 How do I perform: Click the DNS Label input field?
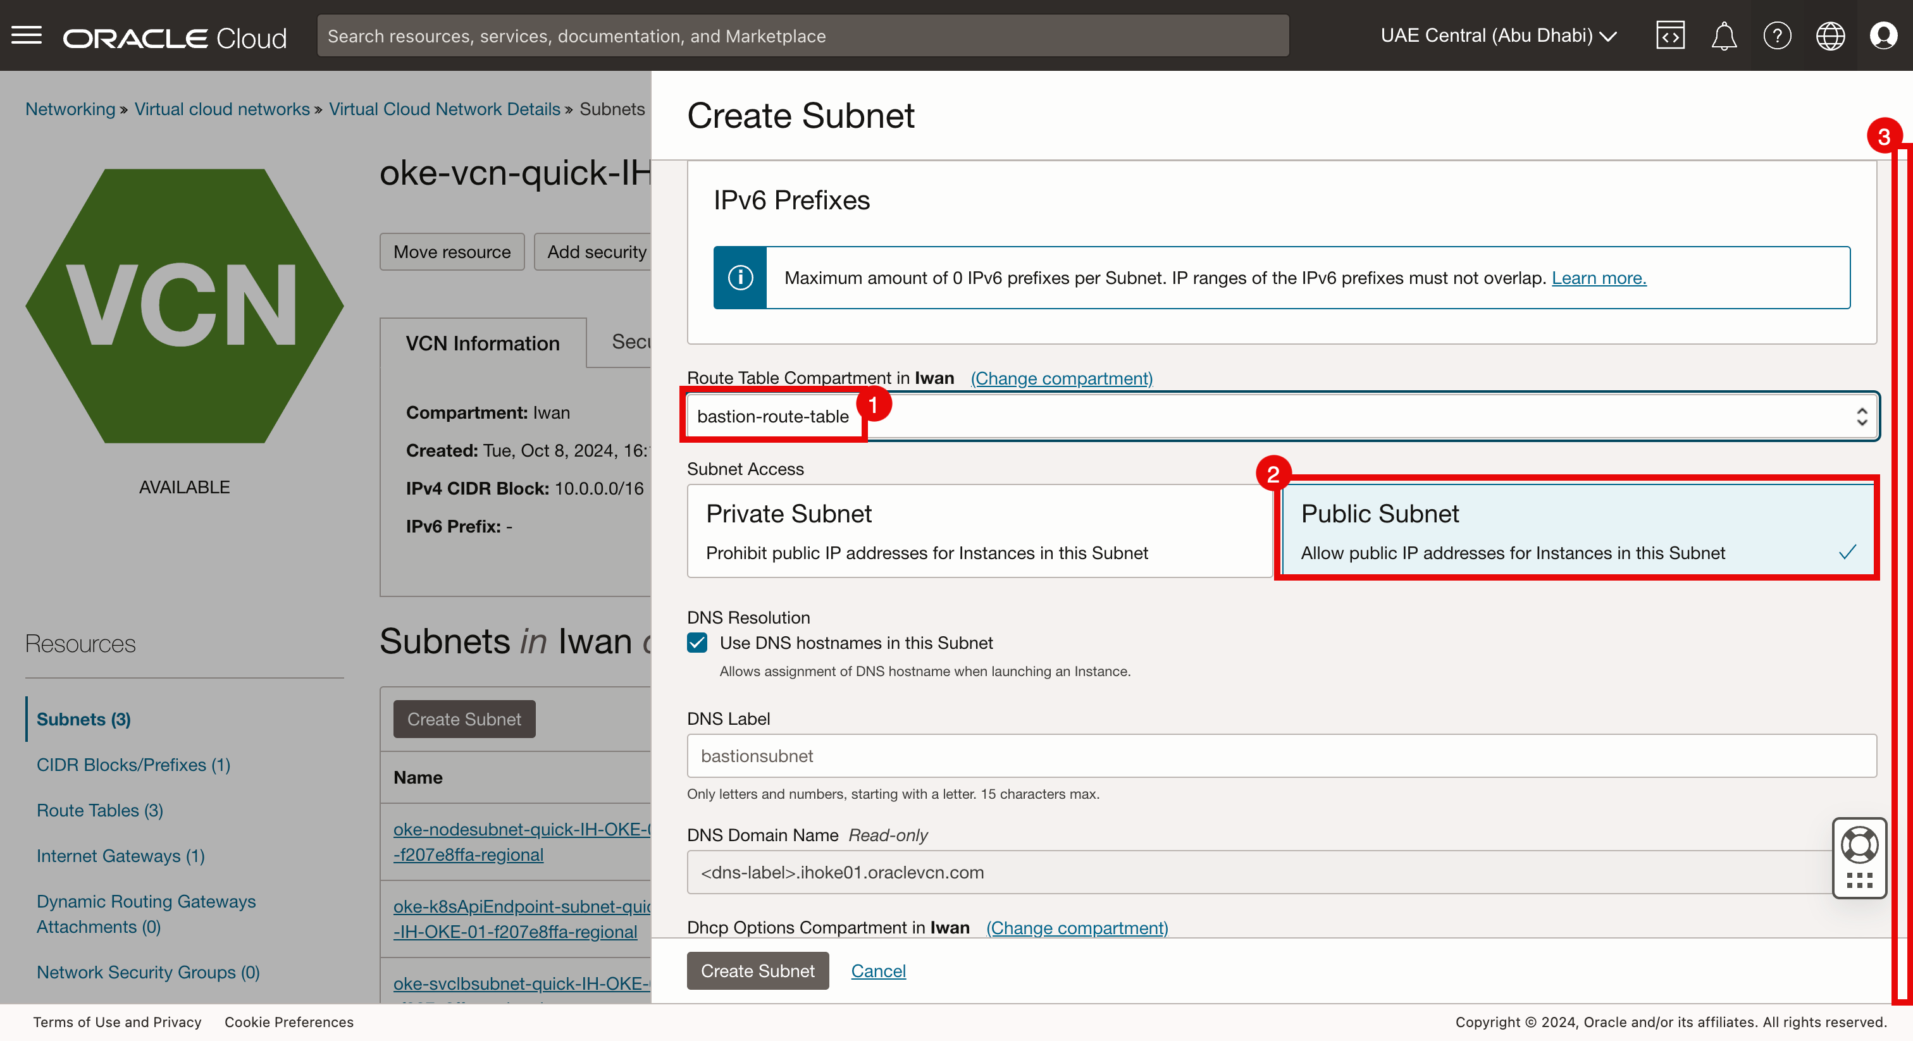click(x=1282, y=756)
